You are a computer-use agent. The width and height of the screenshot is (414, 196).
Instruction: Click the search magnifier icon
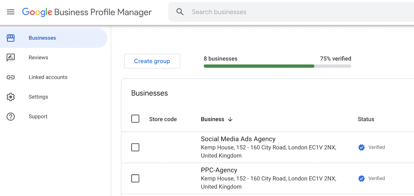(x=180, y=12)
